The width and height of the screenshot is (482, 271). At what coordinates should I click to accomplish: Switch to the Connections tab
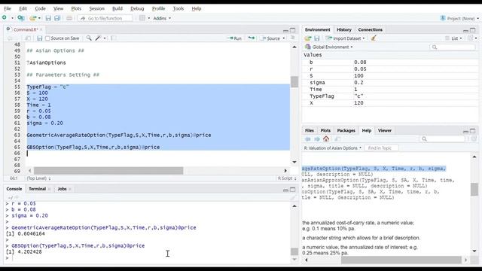pyautogui.click(x=370, y=30)
